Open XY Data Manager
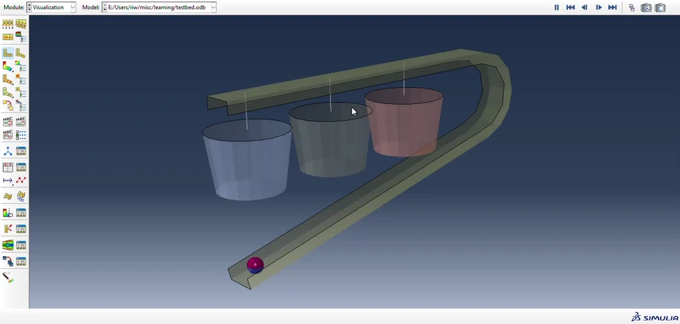This screenshot has height=324, width=680. tap(21, 167)
